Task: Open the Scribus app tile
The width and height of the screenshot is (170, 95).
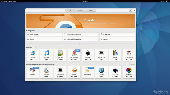Action: (x=102, y=72)
